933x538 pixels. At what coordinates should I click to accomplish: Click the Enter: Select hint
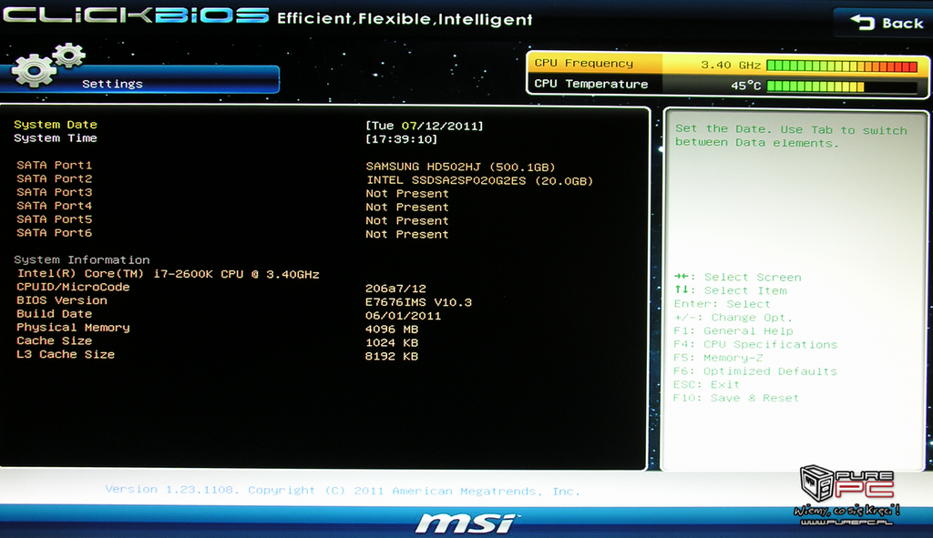(x=722, y=304)
